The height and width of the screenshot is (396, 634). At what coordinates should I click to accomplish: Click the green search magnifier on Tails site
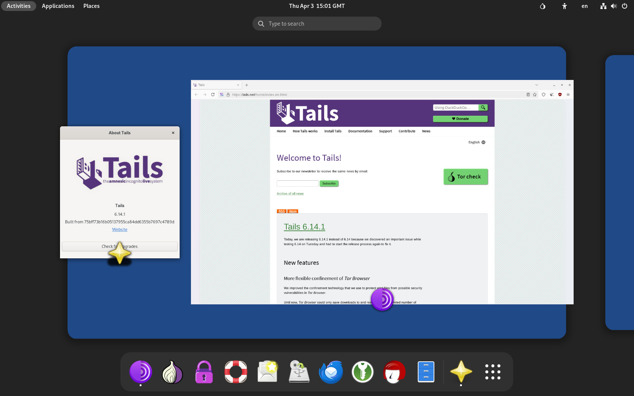coord(483,107)
